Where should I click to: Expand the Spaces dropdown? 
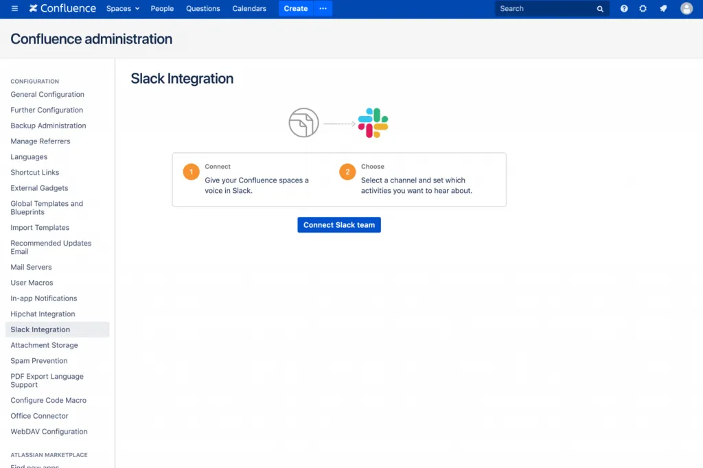coord(123,8)
